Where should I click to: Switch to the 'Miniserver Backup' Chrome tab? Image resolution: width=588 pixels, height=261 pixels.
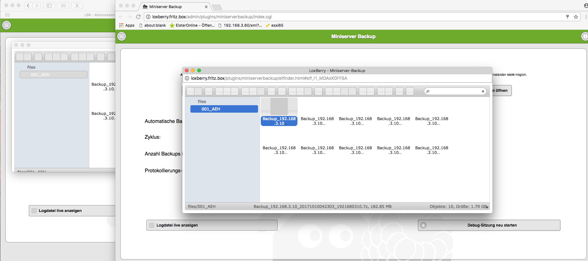(175, 7)
